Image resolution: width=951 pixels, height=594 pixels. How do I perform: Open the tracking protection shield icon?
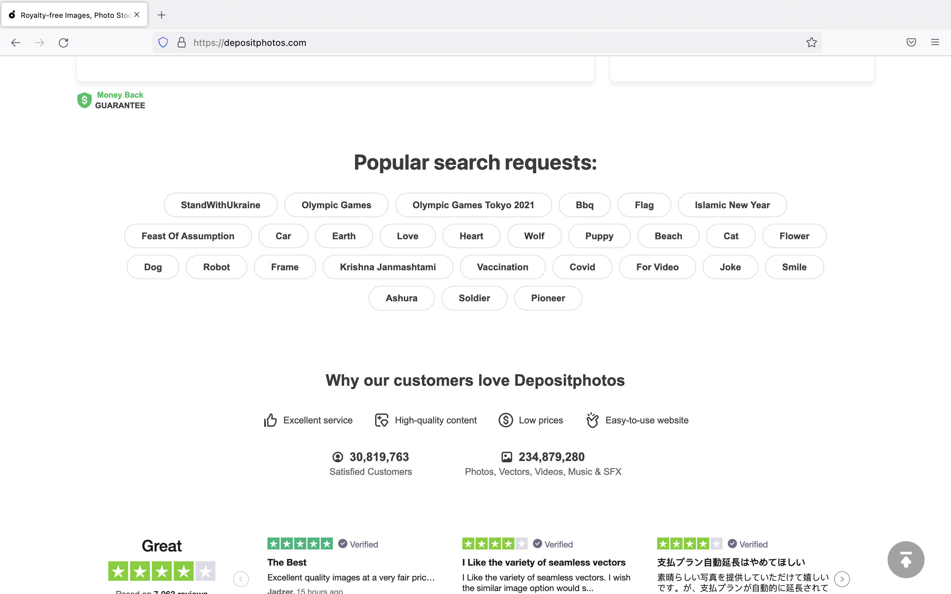coord(163,43)
